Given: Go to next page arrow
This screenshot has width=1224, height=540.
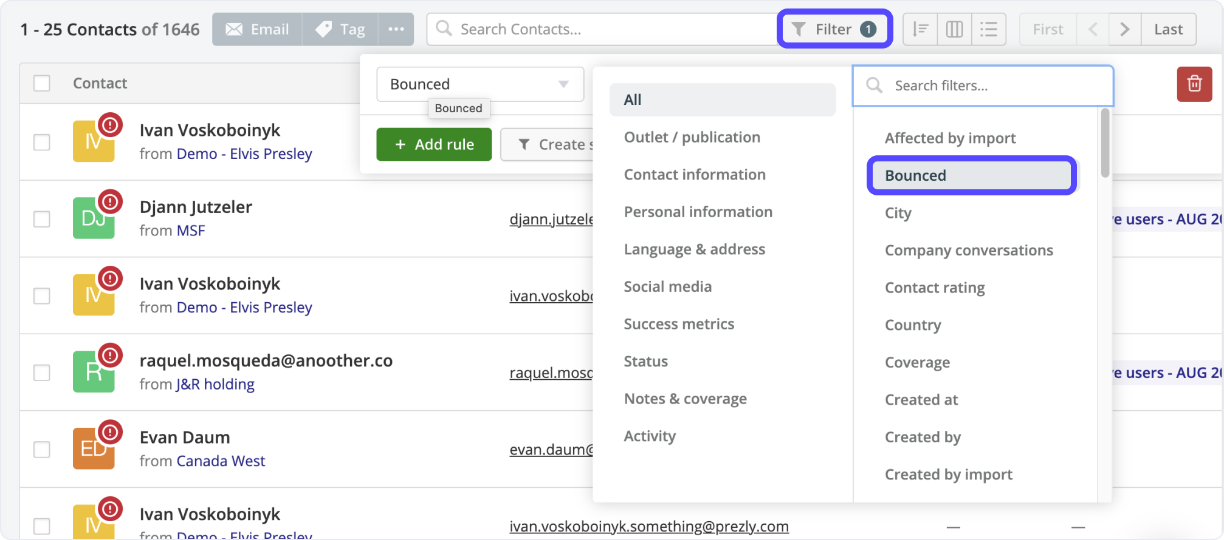Looking at the screenshot, I should [1125, 29].
